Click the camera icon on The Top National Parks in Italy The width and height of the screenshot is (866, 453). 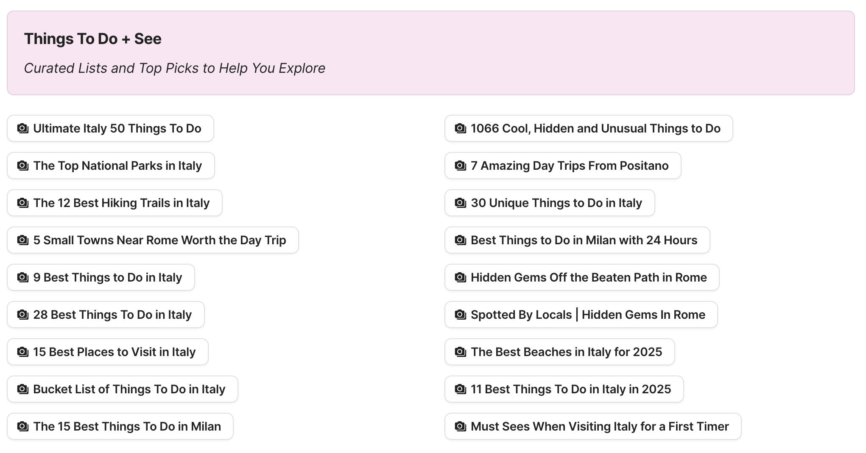[22, 166]
